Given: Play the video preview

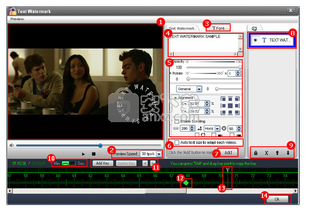Looking at the screenshot, I should click(x=83, y=154).
